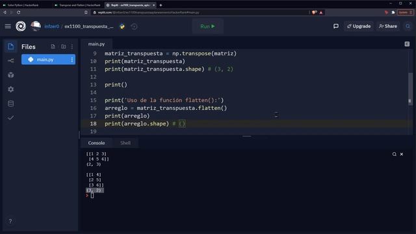Click the ex1100_transpuesta project name

pos(89,26)
